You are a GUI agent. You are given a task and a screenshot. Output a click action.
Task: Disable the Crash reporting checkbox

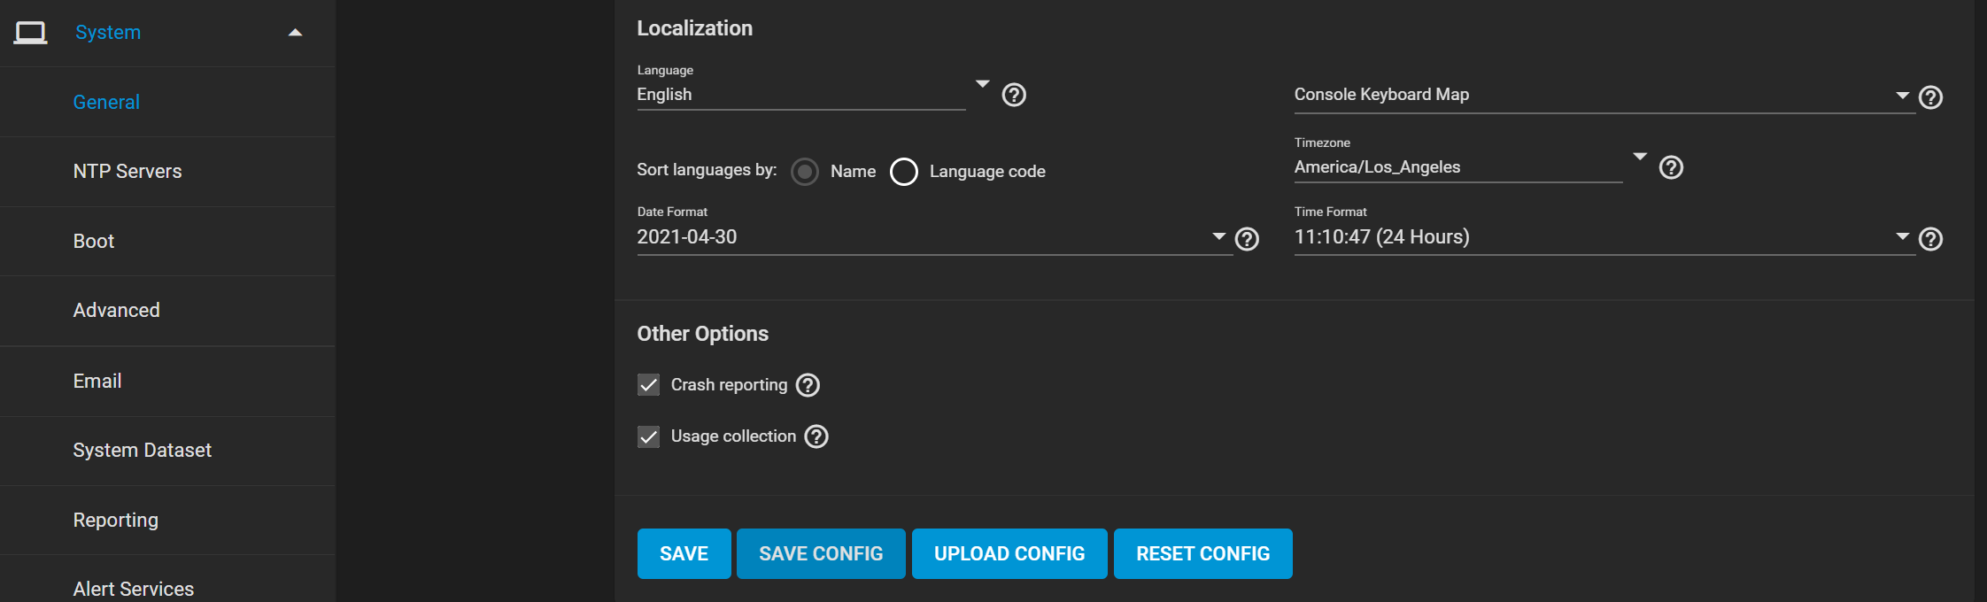[649, 385]
